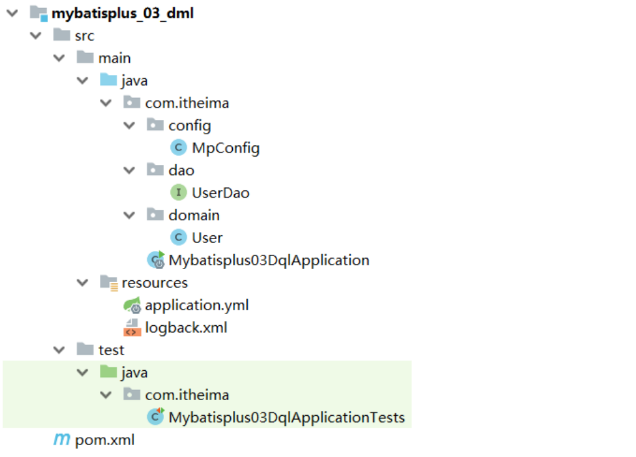Image resolution: width=636 pixels, height=457 pixels.
Task: Select the UserDao interface icon
Action: click(179, 192)
